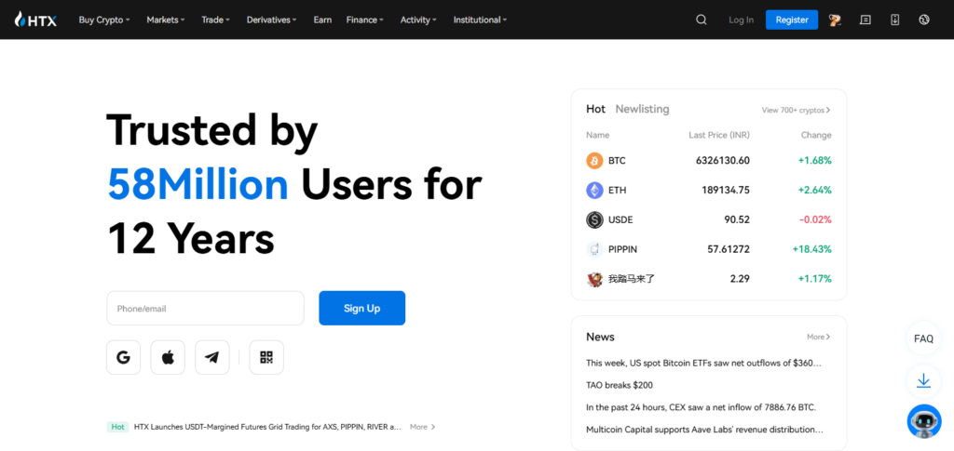Open the Institutional dropdown in navbar
954x451 pixels.
[479, 20]
